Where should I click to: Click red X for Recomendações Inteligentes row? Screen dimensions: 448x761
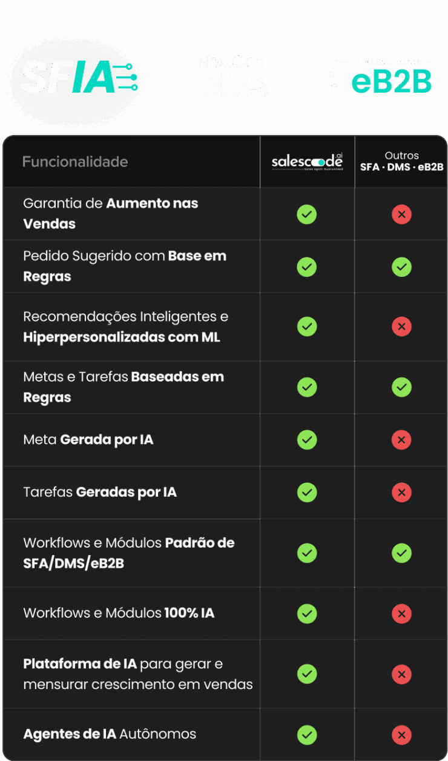(x=401, y=327)
